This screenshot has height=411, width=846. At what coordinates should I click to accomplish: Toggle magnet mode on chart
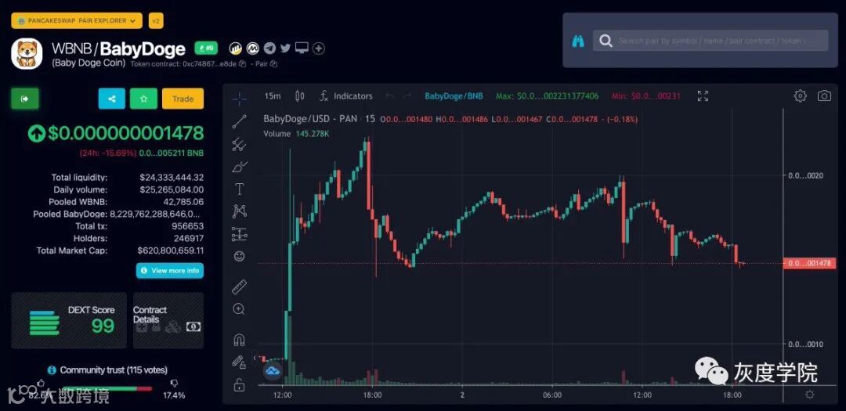(x=239, y=340)
